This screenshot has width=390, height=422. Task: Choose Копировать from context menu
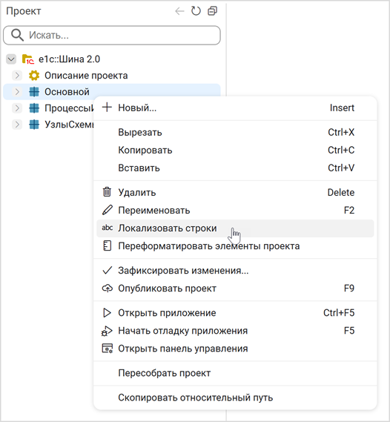(x=235, y=150)
